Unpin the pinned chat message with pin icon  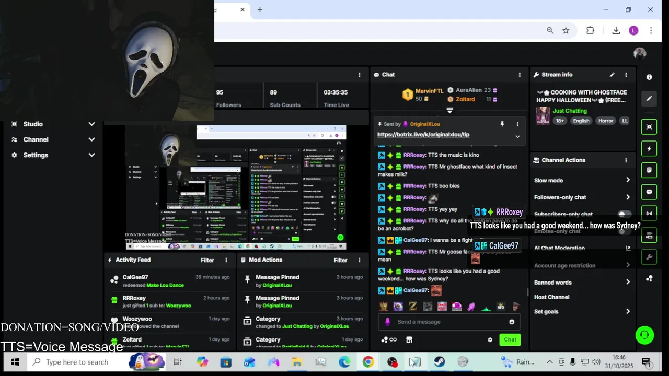click(x=502, y=124)
